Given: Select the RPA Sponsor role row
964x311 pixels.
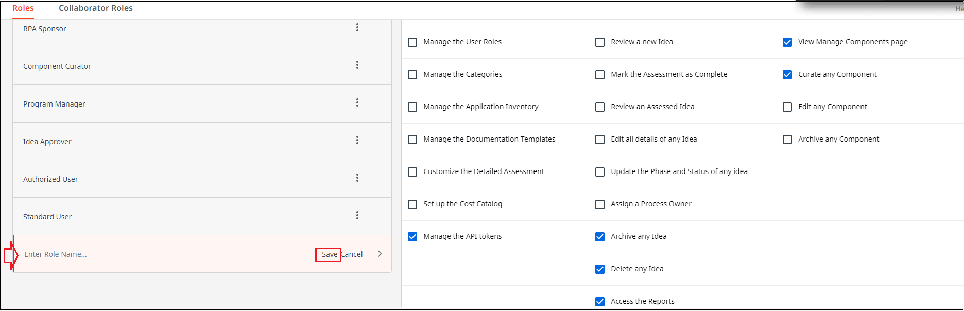Looking at the screenshot, I should (202, 33).
